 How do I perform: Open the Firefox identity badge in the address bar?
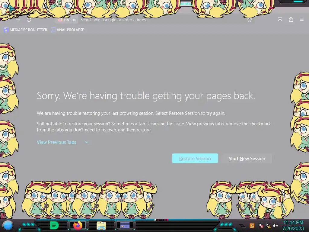point(67,20)
